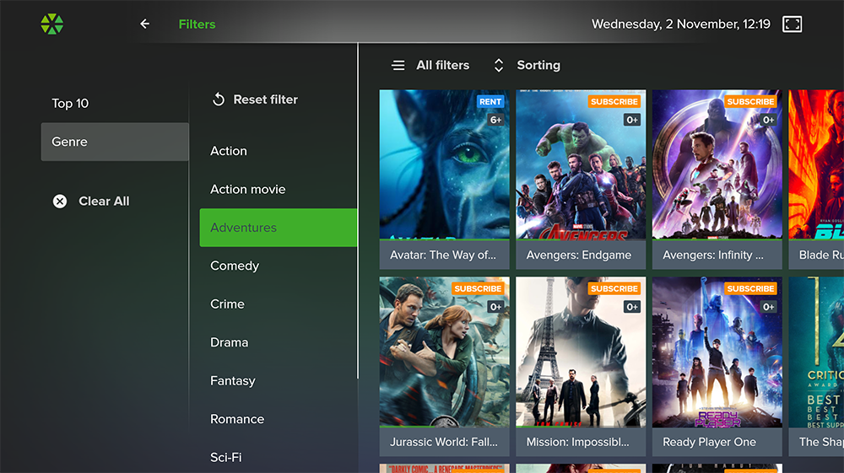The width and height of the screenshot is (844, 473).
Task: Click the Clear All X circle icon
Action: tap(60, 201)
